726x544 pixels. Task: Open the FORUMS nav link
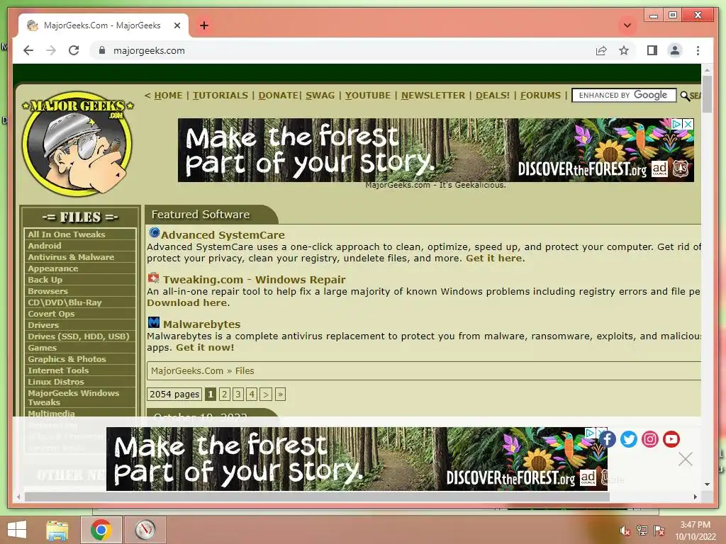tap(540, 96)
